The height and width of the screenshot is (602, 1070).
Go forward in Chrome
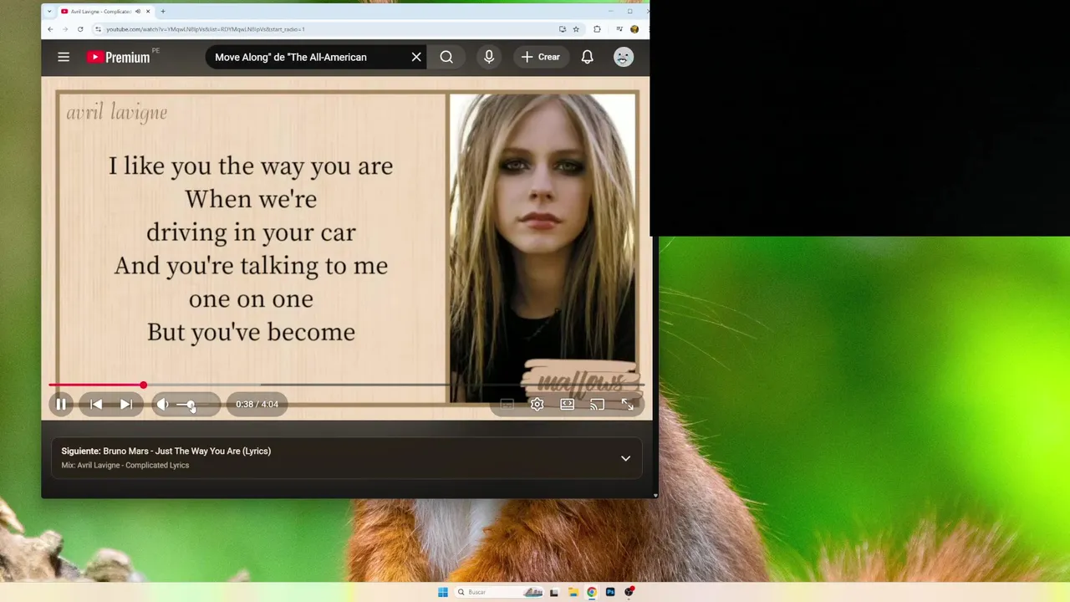point(65,29)
